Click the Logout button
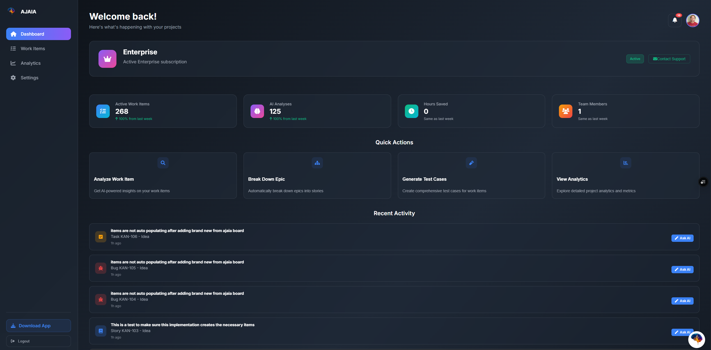 [38, 341]
